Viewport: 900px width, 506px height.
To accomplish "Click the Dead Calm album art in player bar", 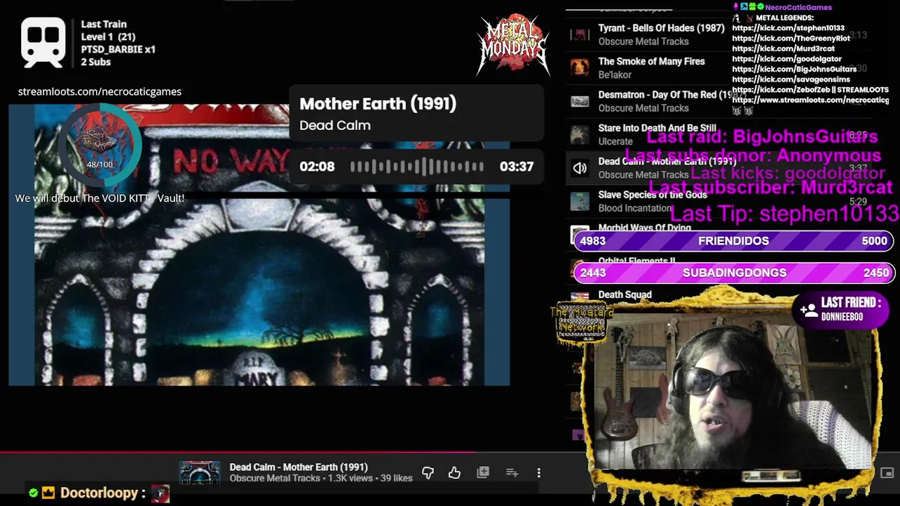I will click(200, 473).
